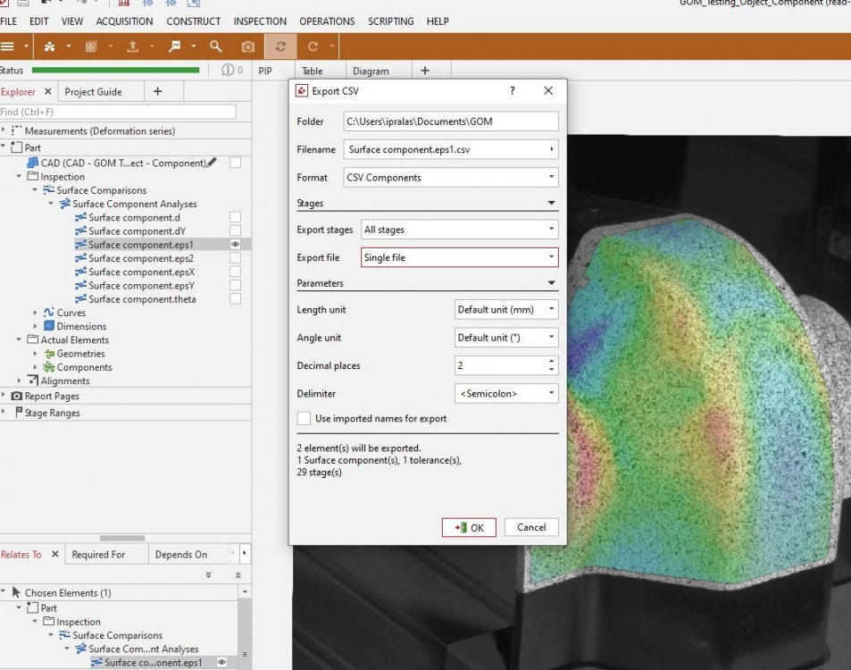This screenshot has height=670, width=851.
Task: Click OK to confirm CSV export
Action: [x=469, y=527]
